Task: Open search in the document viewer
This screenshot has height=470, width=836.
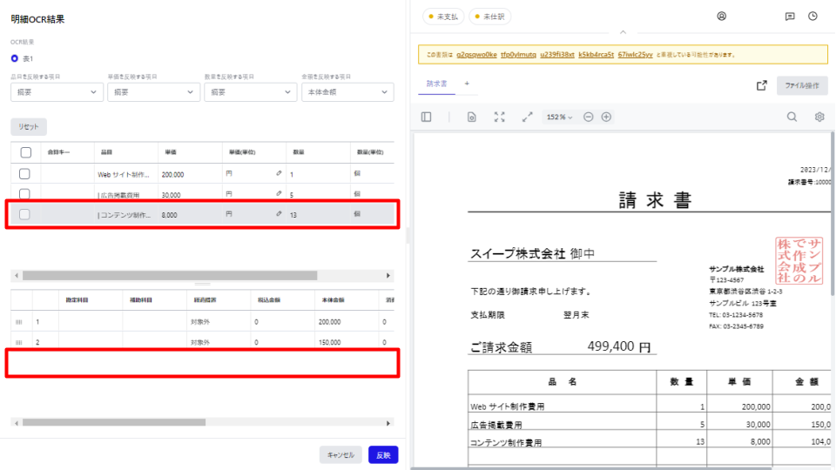Action: 792,117
